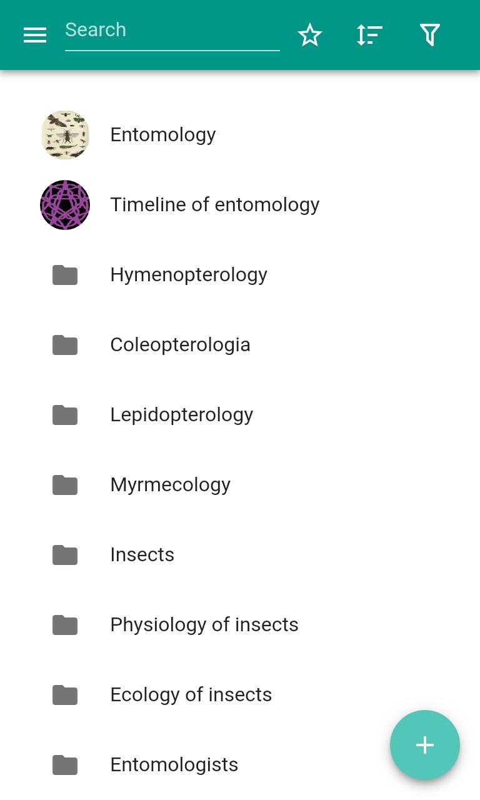Open Timeline of entomology thumbnail
This screenshot has height=800, width=480.
(x=65, y=205)
